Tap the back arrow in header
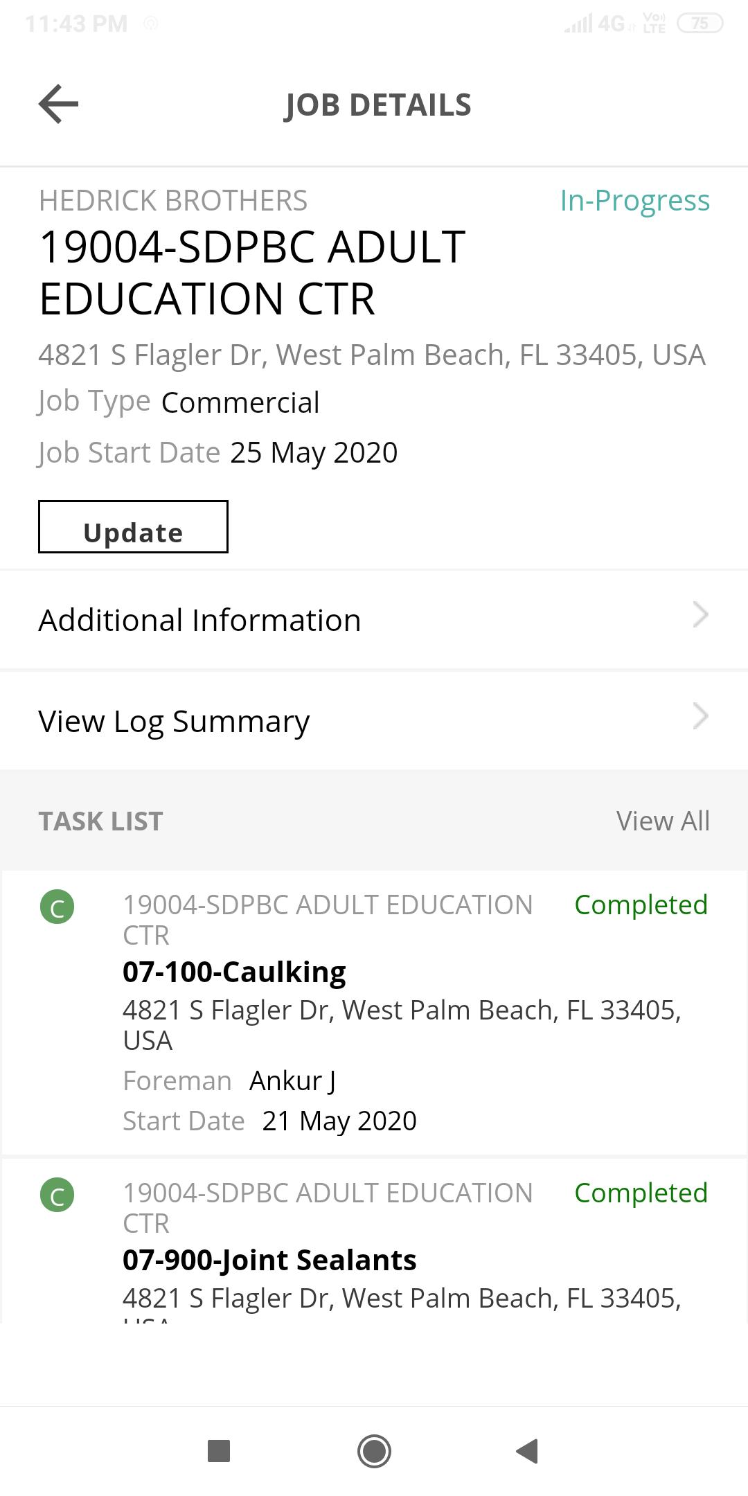The width and height of the screenshot is (748, 1496). pos(58,104)
